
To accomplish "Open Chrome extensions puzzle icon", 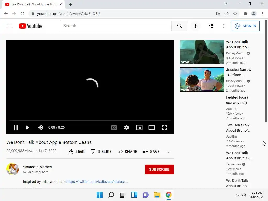I will 245,14.
